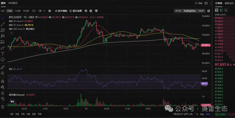Open timezone 09:02:27 (UTC+8) selector
This screenshot has width=235, height=118.
[x=183, y=114]
